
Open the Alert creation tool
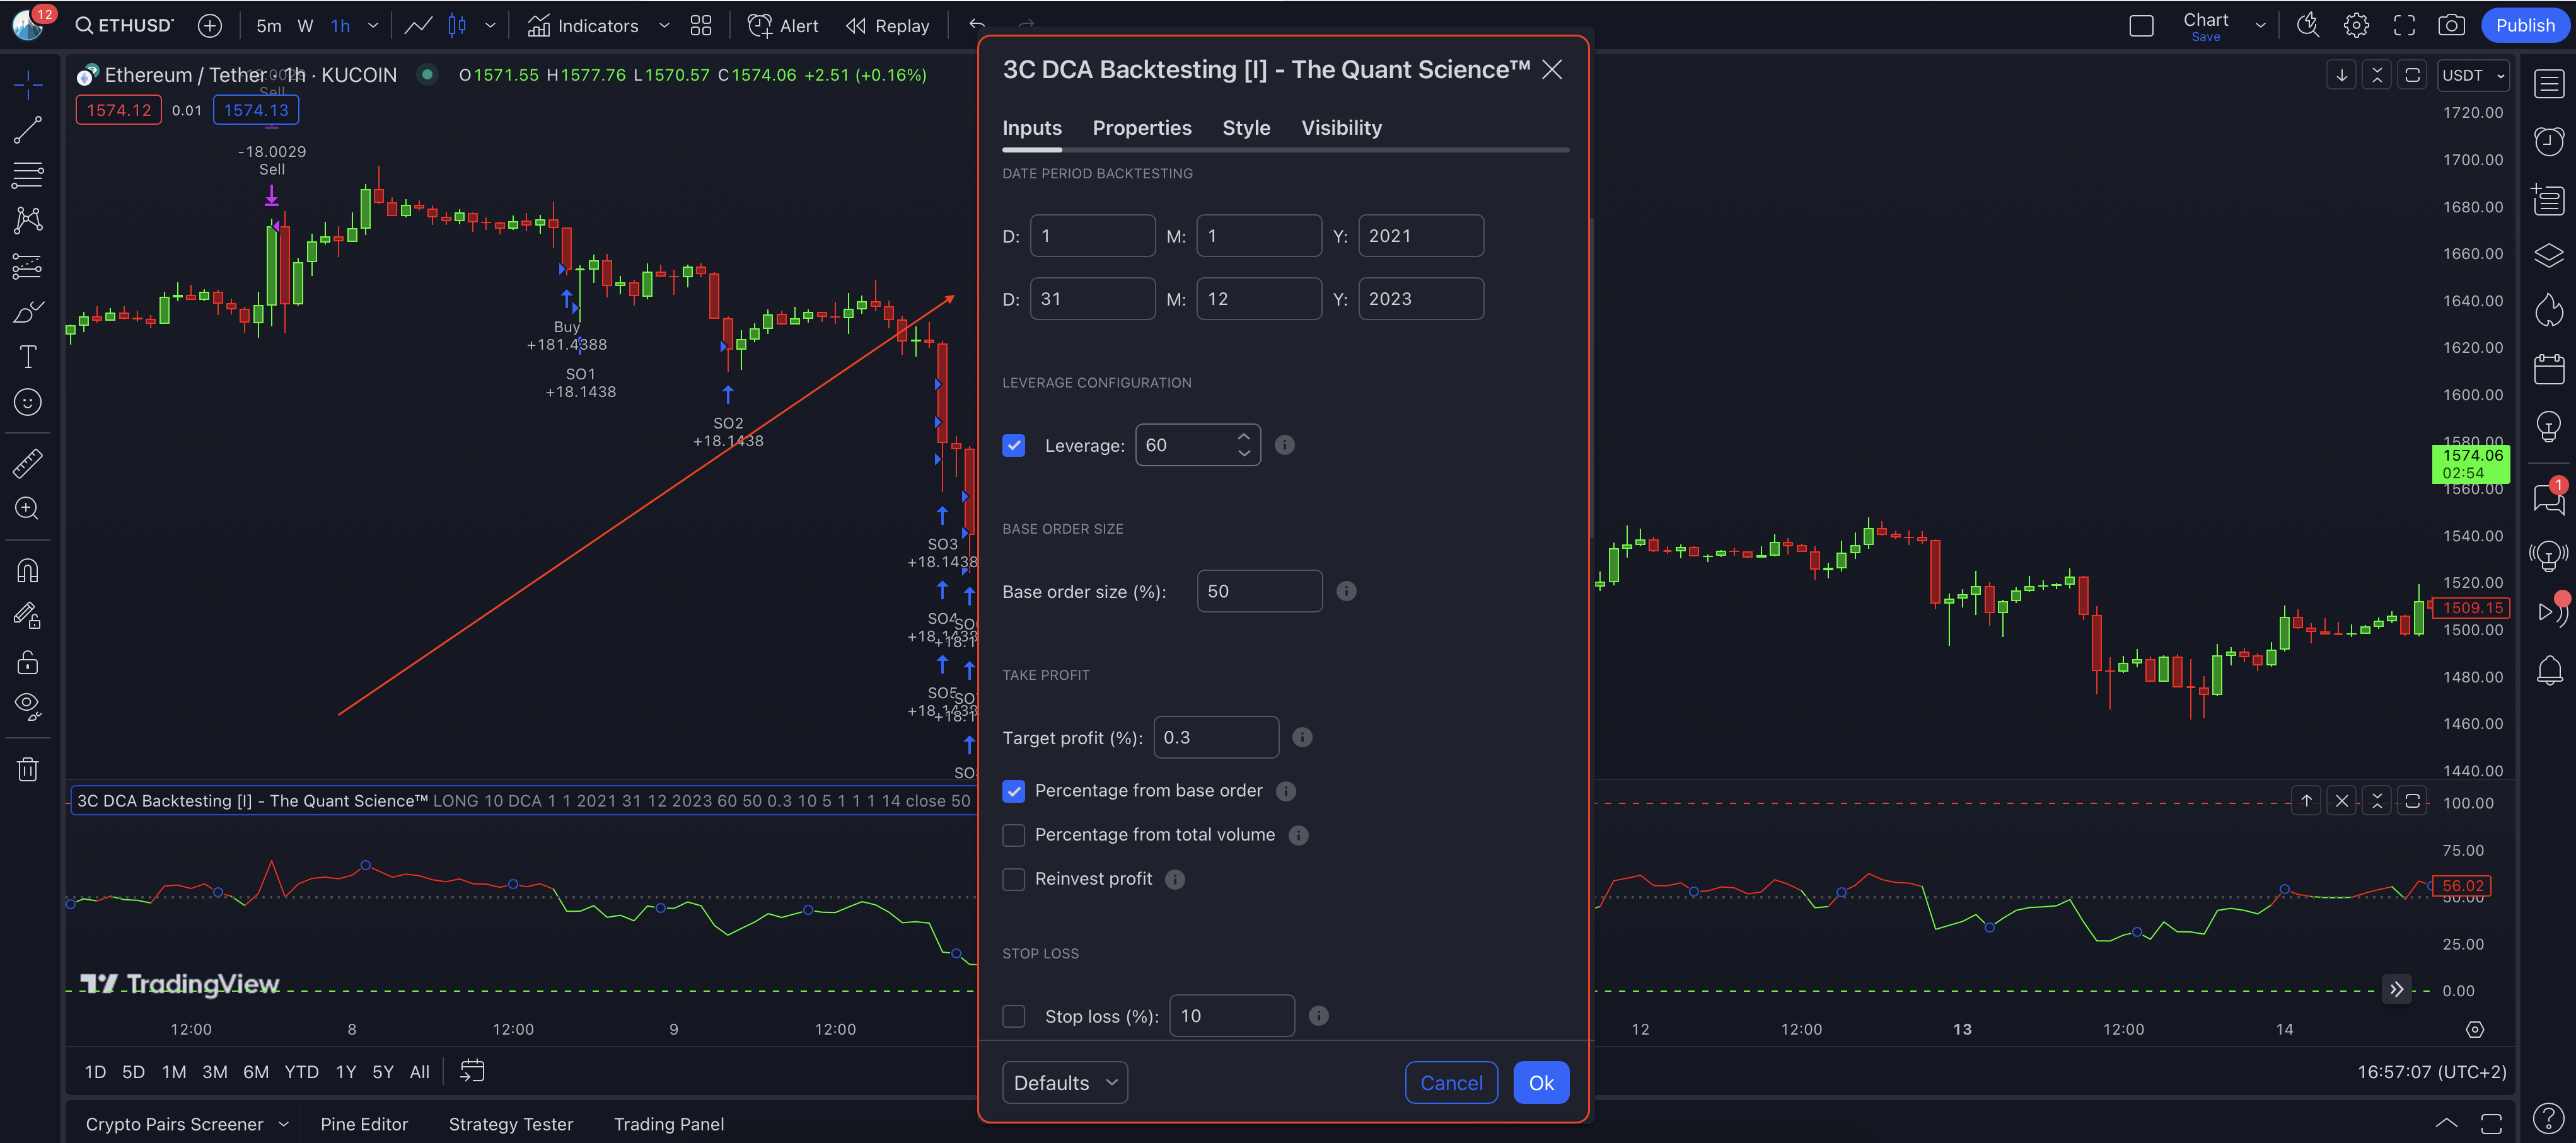(x=783, y=26)
